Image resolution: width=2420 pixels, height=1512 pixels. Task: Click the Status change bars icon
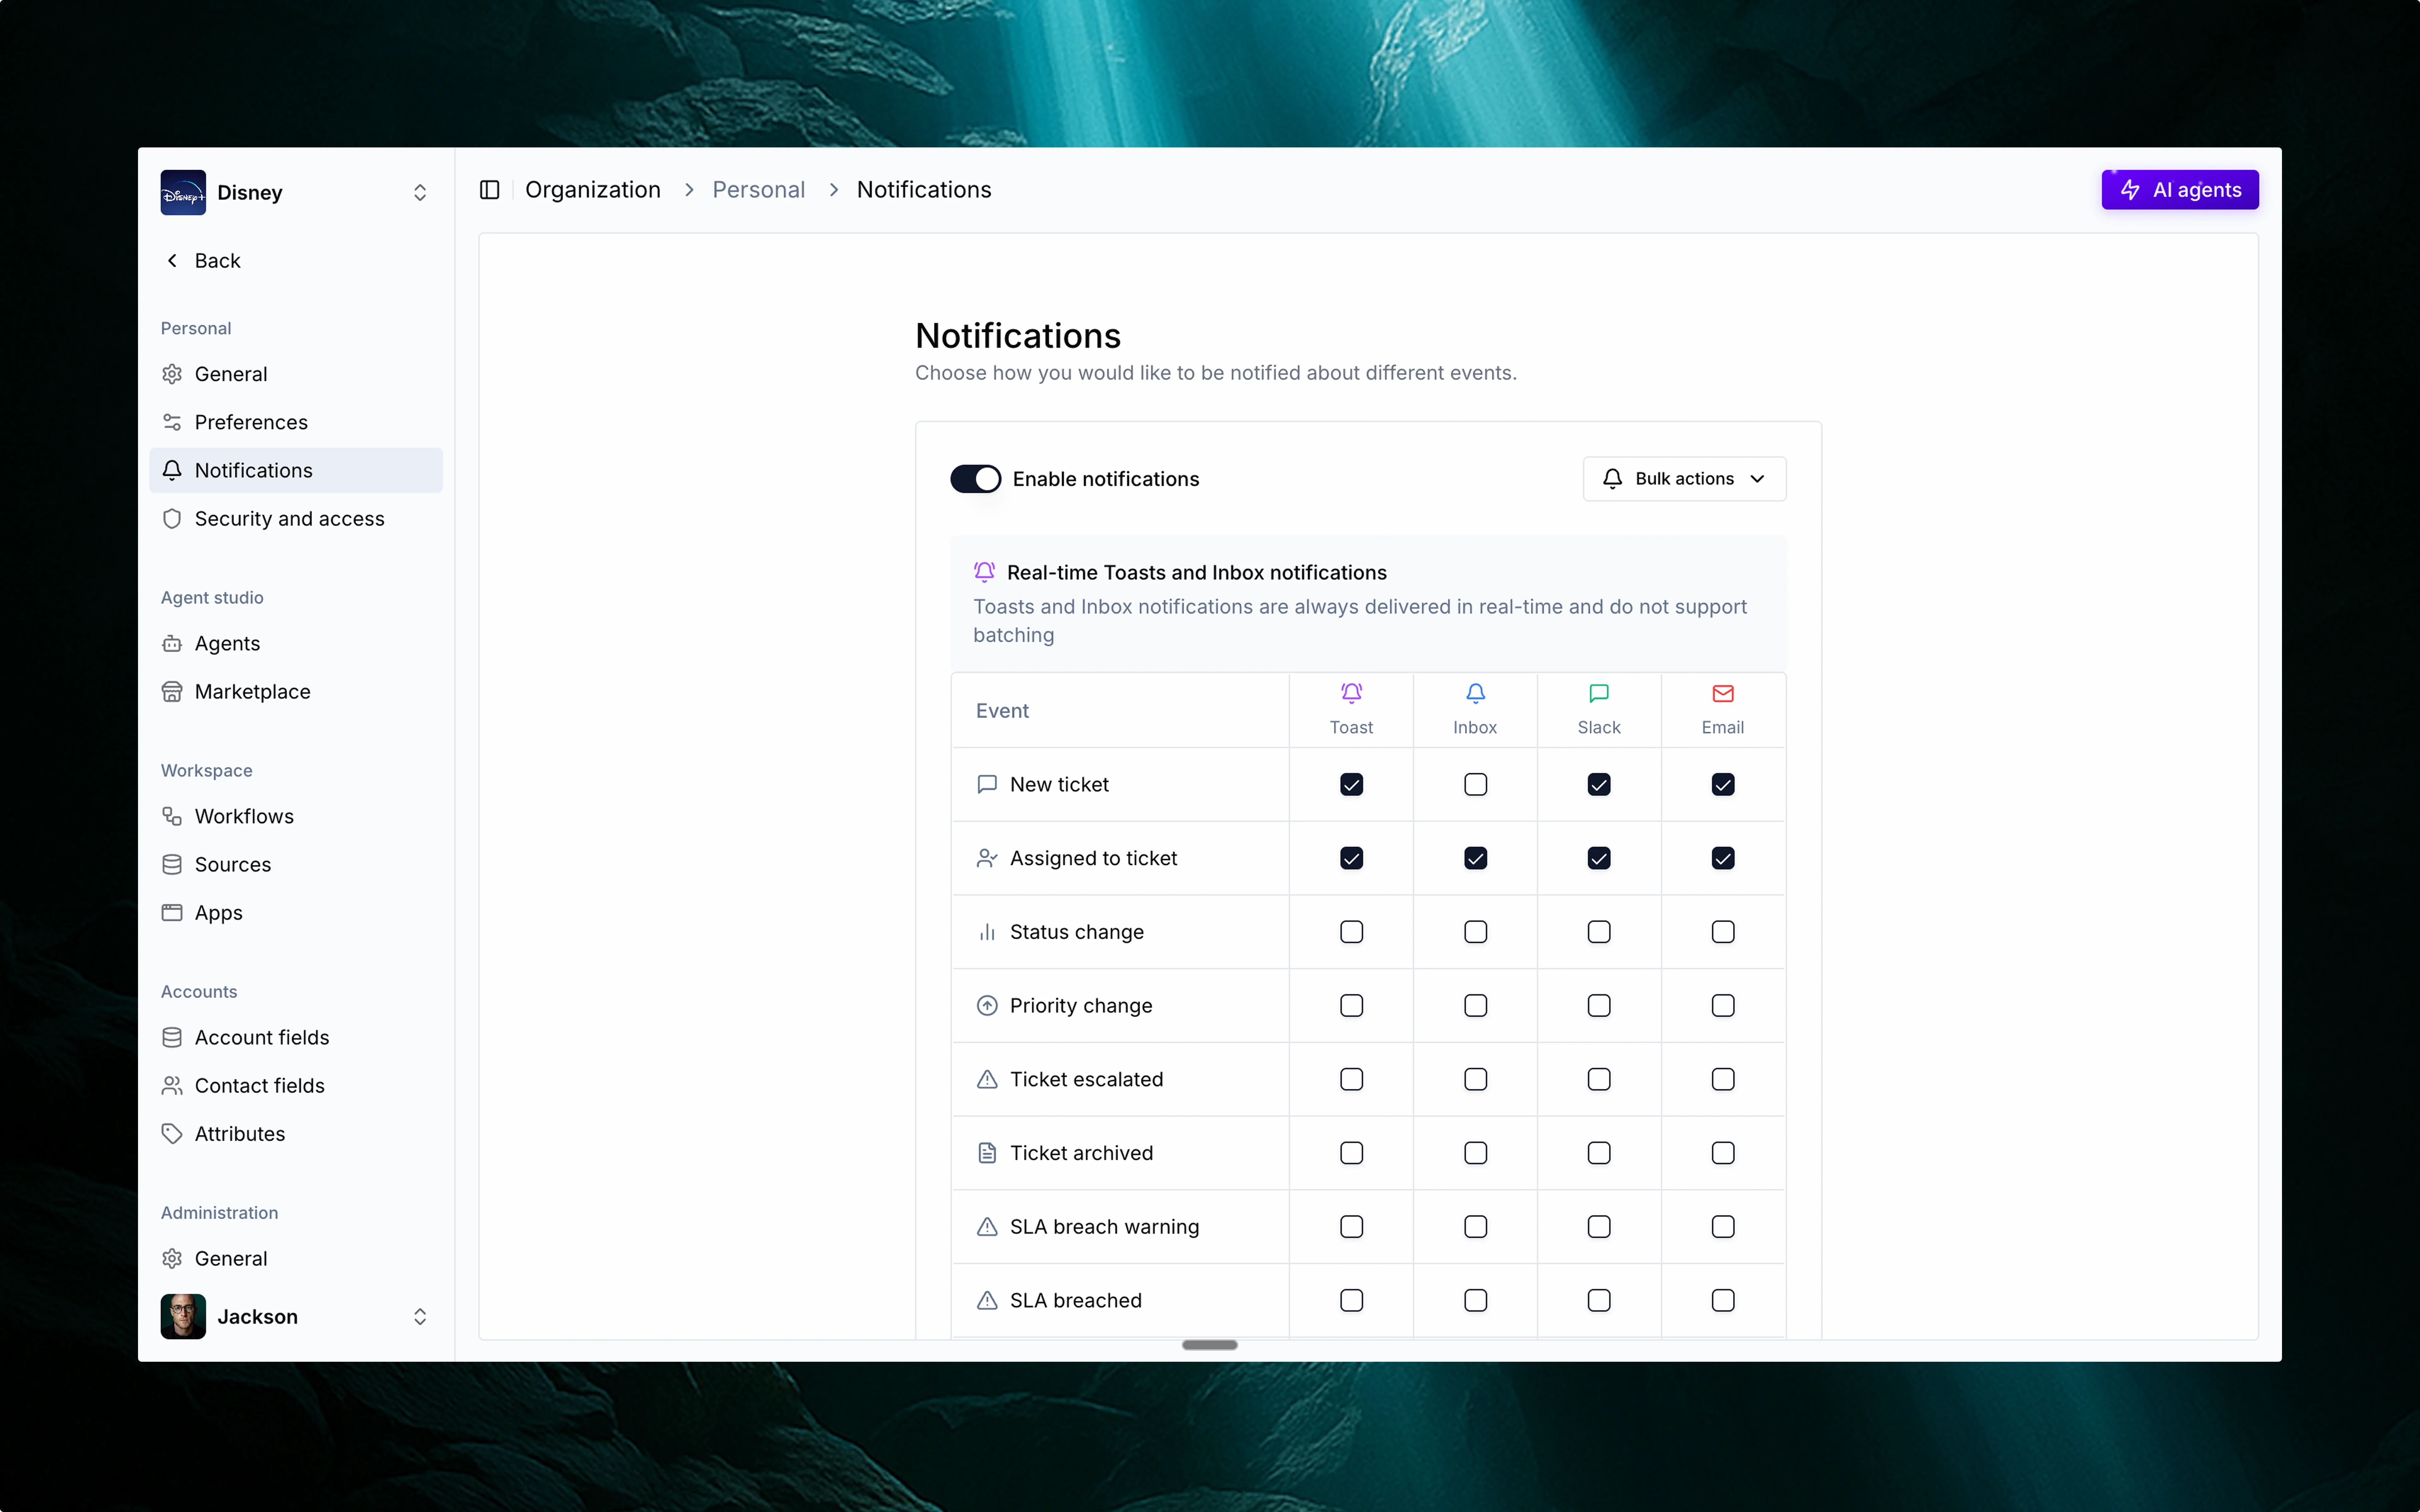[x=987, y=932]
